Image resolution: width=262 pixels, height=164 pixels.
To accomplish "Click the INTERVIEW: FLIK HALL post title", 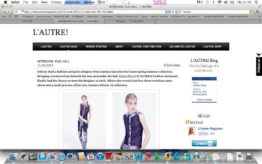I will click(54, 61).
